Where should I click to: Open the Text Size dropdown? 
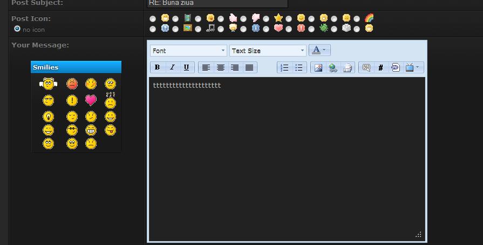pyautogui.click(x=268, y=51)
